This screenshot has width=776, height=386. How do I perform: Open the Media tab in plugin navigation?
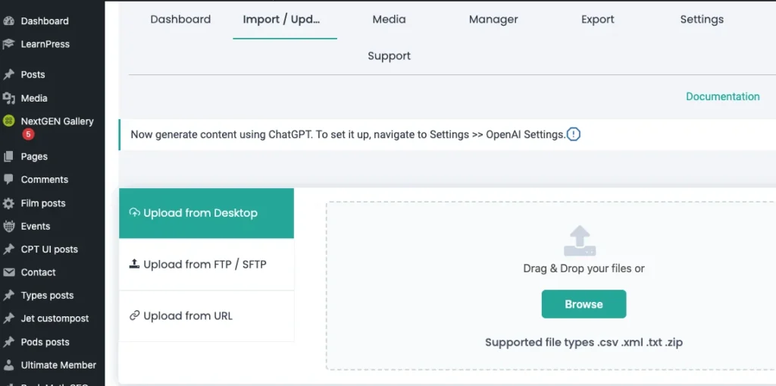tap(389, 19)
